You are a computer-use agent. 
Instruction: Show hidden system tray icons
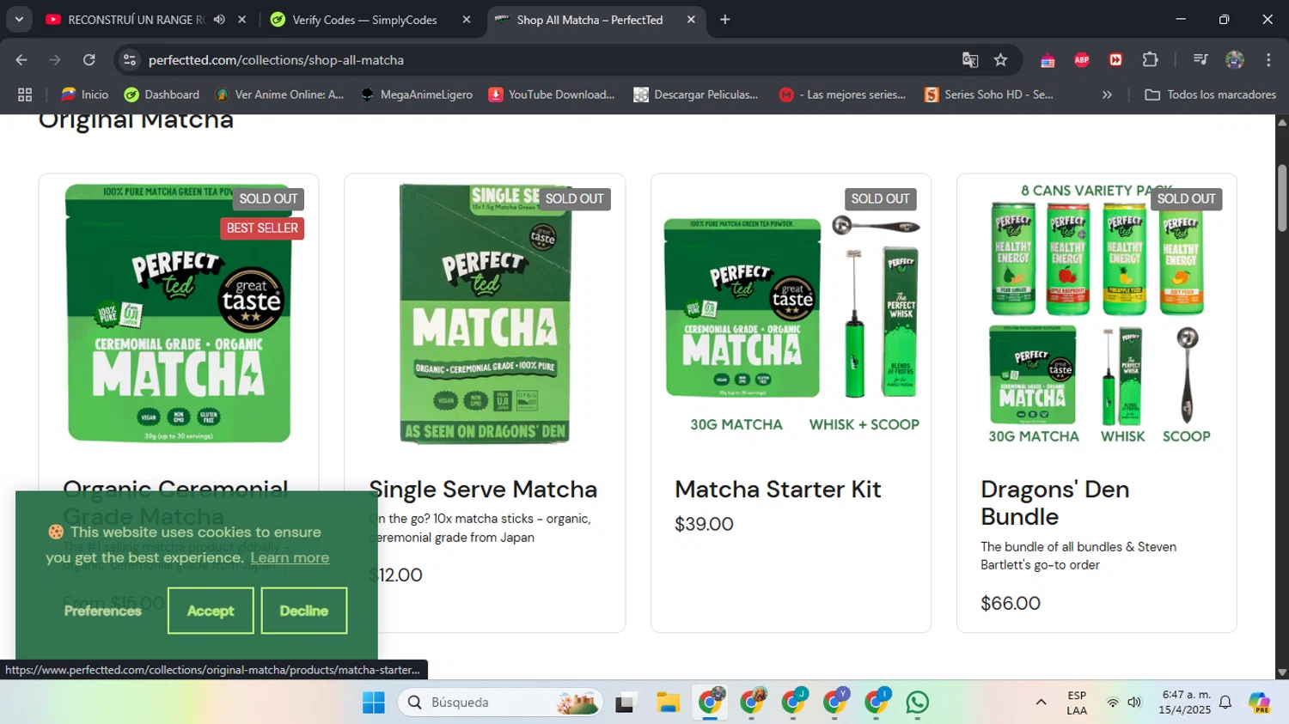[x=1041, y=703]
